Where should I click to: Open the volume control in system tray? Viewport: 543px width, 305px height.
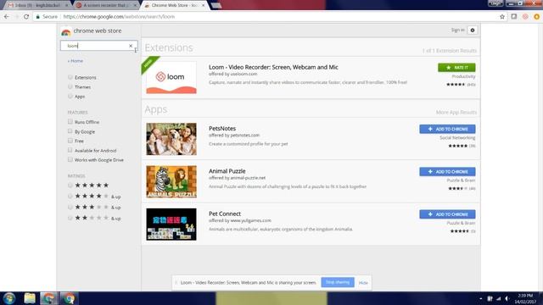(507, 298)
